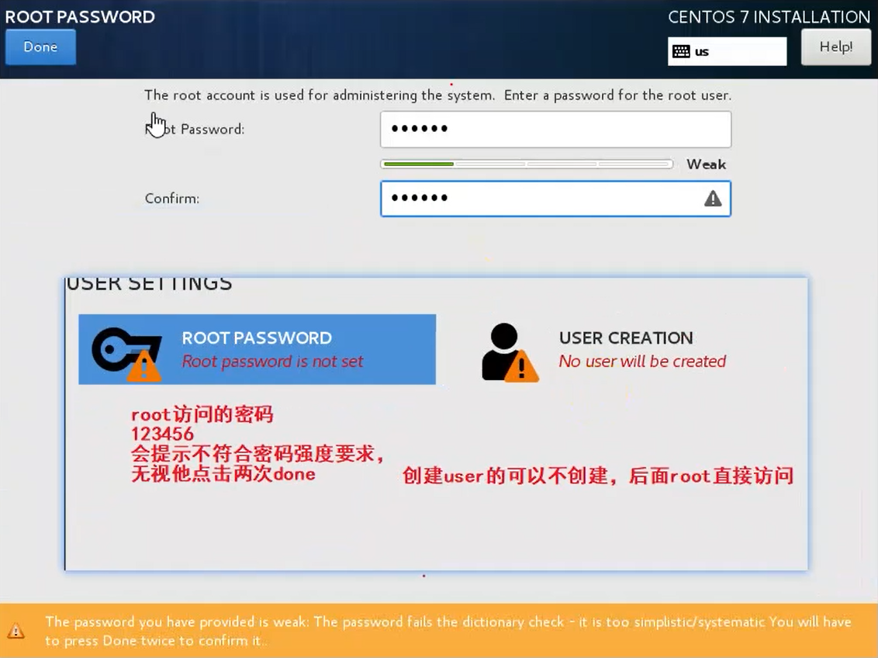
Task: Click the root account description sentence
Action: click(x=438, y=95)
